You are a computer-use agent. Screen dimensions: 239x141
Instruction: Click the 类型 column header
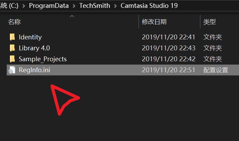(x=210, y=22)
